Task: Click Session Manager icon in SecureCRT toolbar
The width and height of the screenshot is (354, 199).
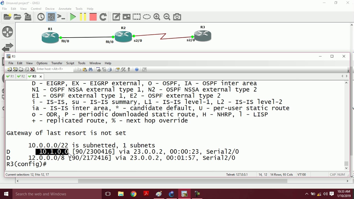Action: coord(9,69)
